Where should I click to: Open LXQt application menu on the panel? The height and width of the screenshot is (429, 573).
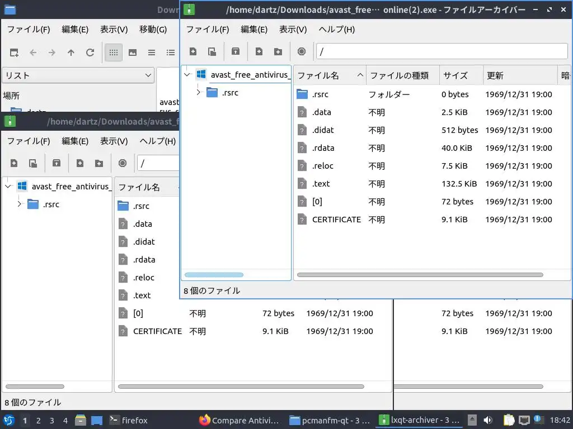point(9,420)
